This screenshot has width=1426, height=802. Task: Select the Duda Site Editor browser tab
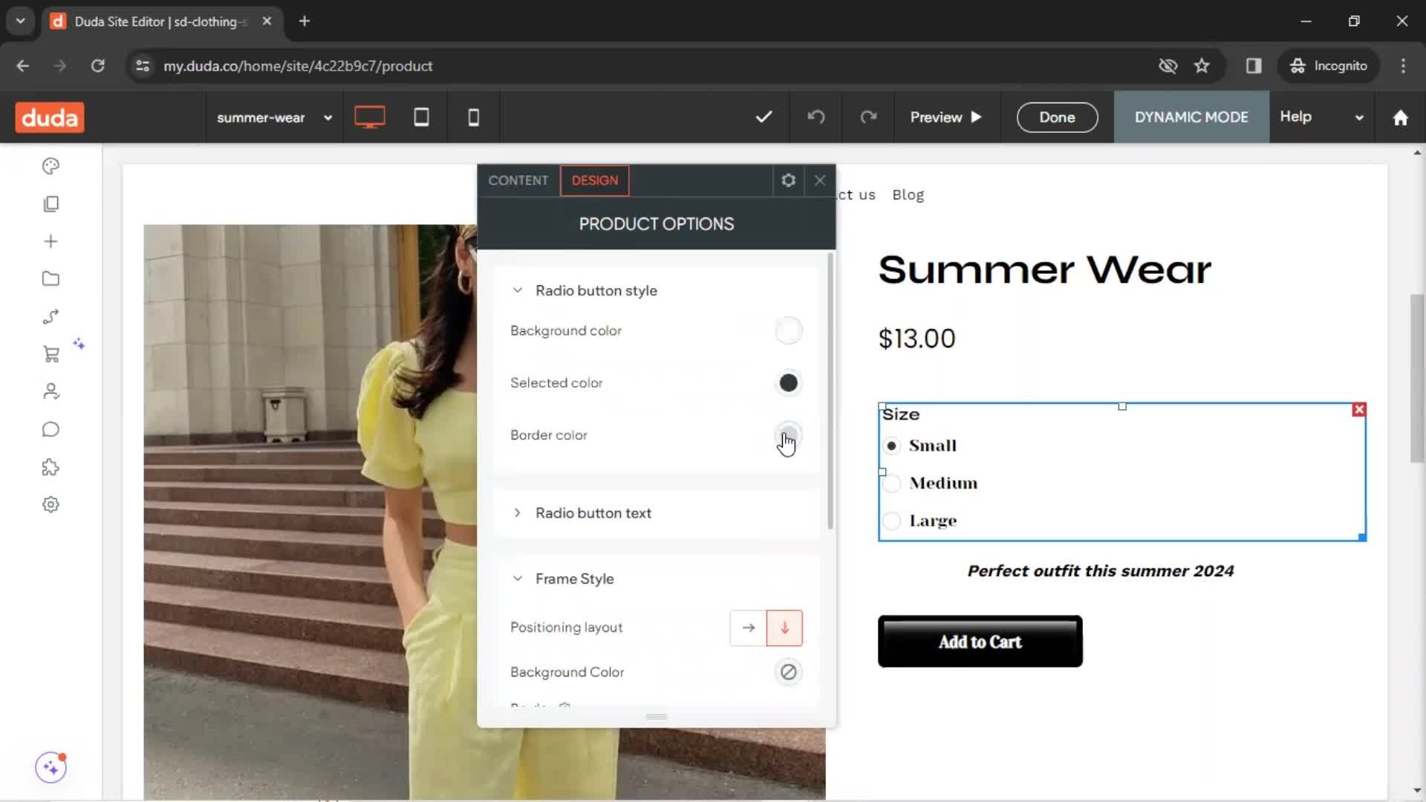point(160,21)
